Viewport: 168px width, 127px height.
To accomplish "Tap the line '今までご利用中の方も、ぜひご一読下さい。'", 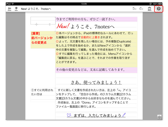I will coord(86,19).
